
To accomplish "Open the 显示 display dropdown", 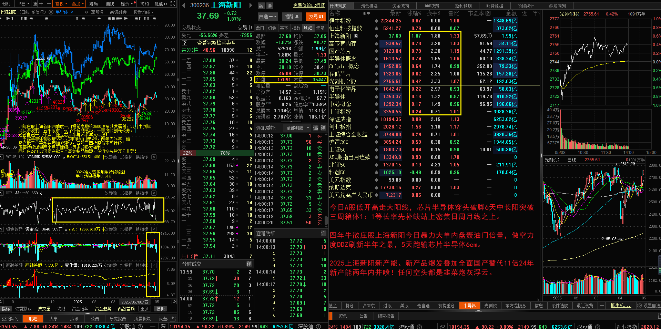I will pyautogui.click(x=127, y=4).
